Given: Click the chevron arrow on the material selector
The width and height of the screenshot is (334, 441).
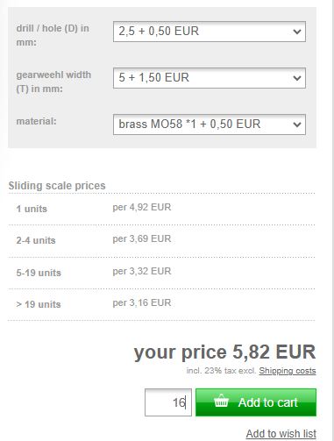Looking at the screenshot, I should pos(297,124).
